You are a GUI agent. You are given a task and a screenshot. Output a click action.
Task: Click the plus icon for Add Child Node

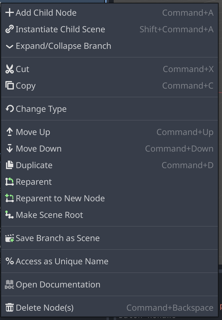point(9,13)
